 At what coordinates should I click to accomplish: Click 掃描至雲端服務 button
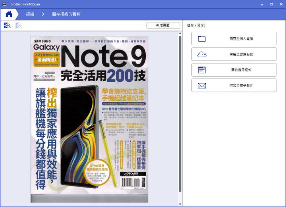pos(234,54)
